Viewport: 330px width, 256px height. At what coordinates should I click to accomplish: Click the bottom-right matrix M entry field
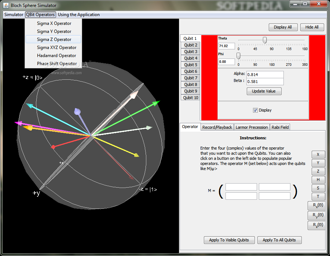coord(274,196)
